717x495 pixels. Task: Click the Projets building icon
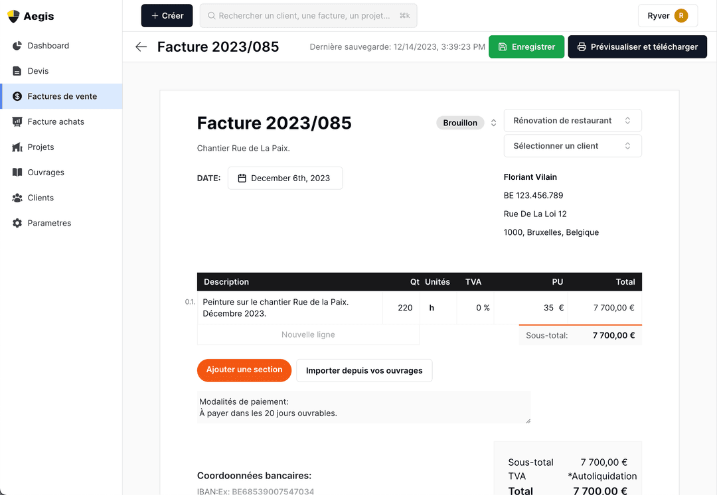pos(17,147)
